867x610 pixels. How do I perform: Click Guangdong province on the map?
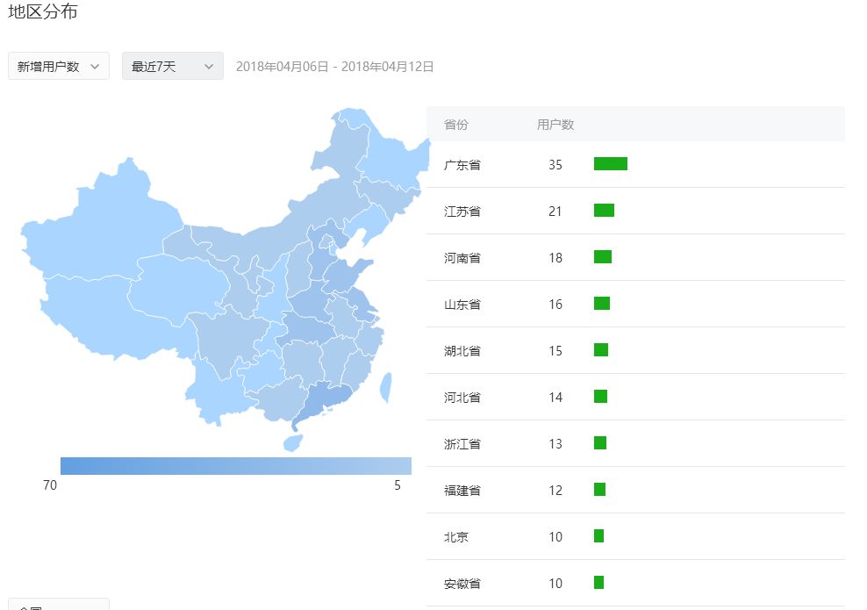click(325, 395)
